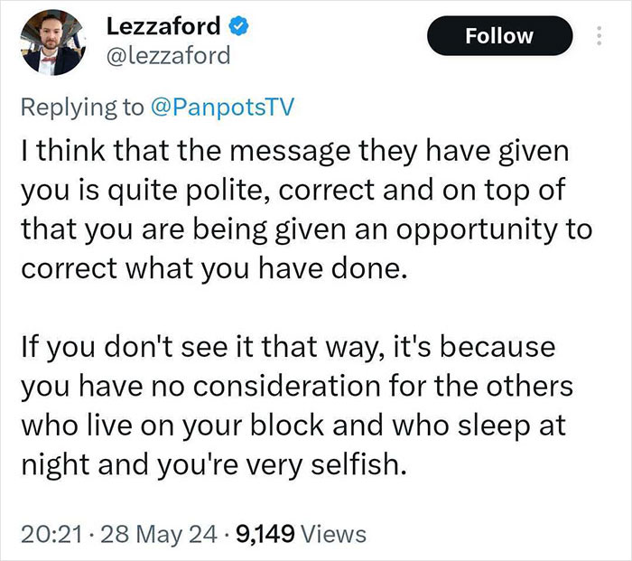Click the Views label
632x561 pixels.
[334, 534]
